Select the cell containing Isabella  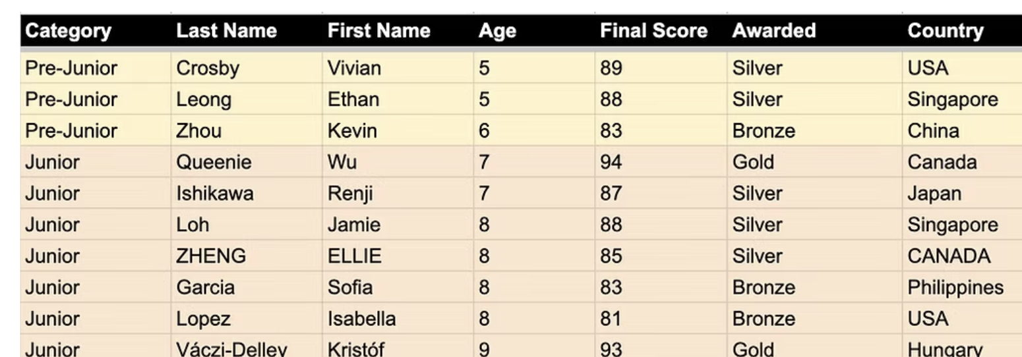point(361,319)
